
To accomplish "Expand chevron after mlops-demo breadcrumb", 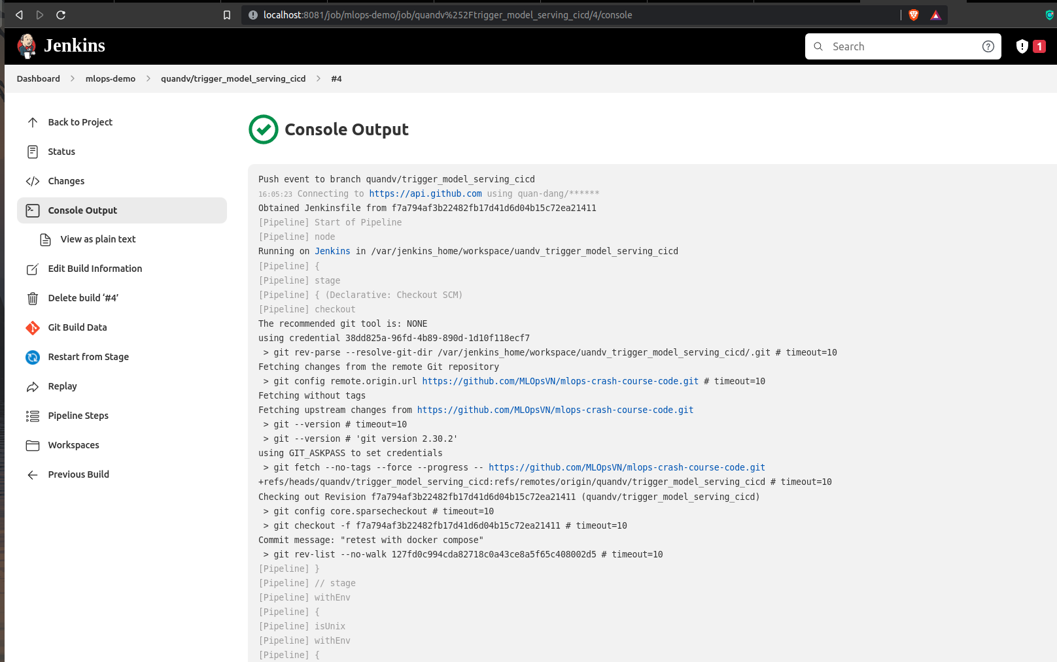I will pos(148,78).
